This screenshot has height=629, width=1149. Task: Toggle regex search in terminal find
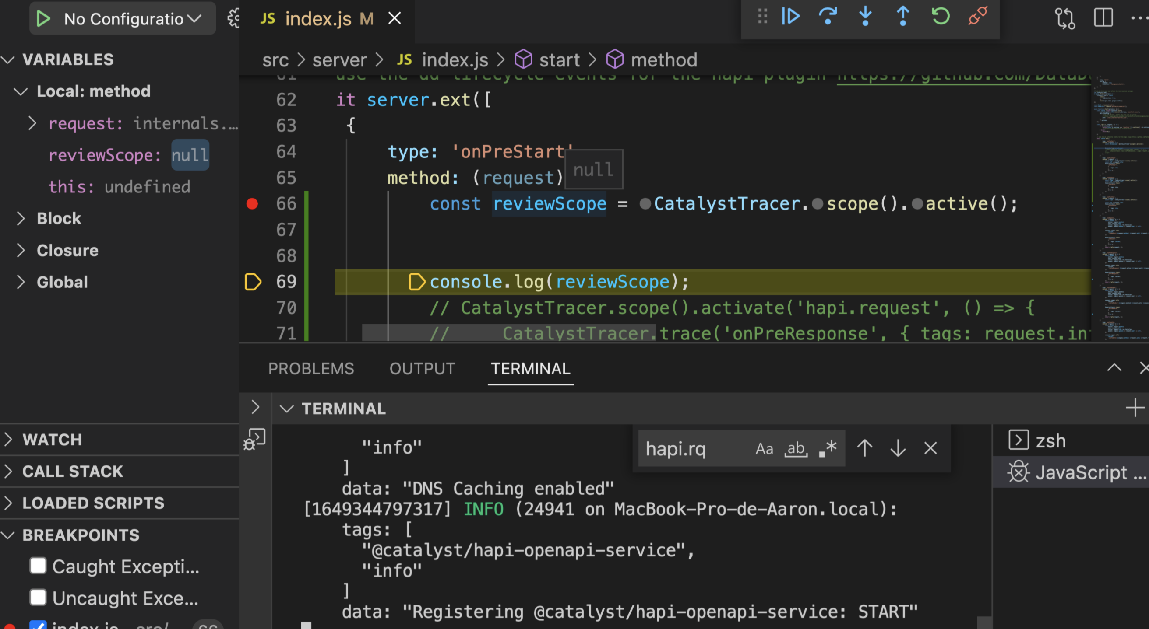pyautogui.click(x=828, y=449)
